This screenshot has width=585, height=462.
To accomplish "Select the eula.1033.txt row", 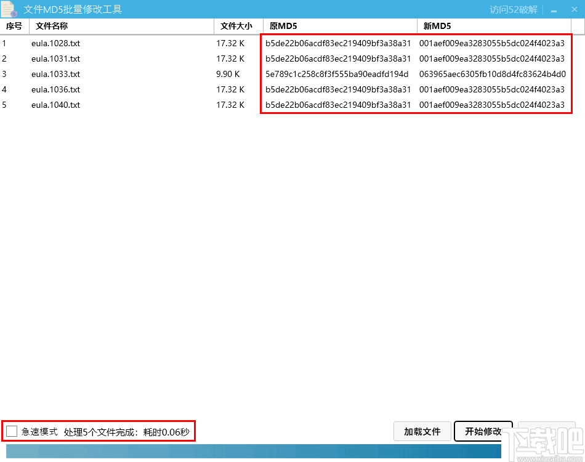I will (x=285, y=74).
